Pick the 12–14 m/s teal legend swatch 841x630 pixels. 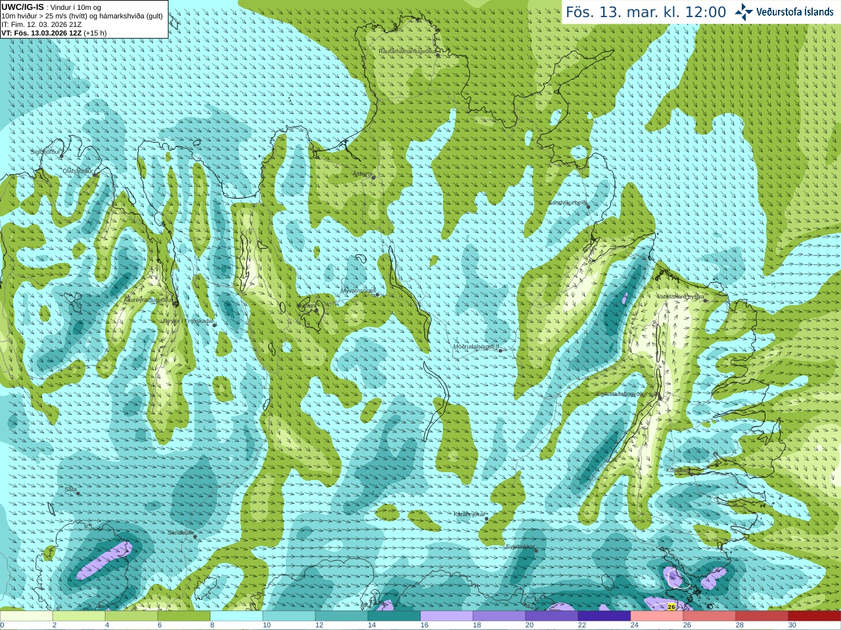click(342, 616)
